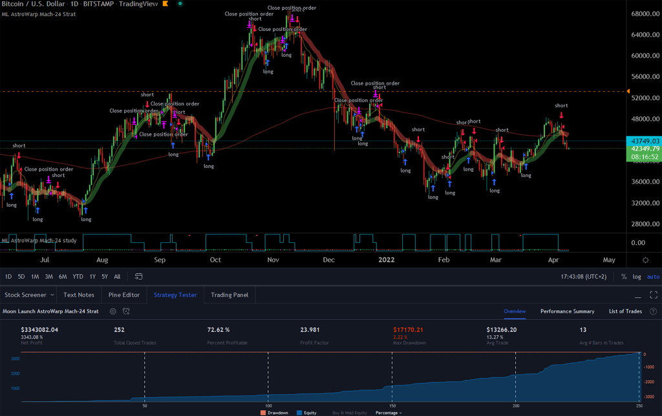
Task: Click the chart settings gear by time axis
Action: 645,260
